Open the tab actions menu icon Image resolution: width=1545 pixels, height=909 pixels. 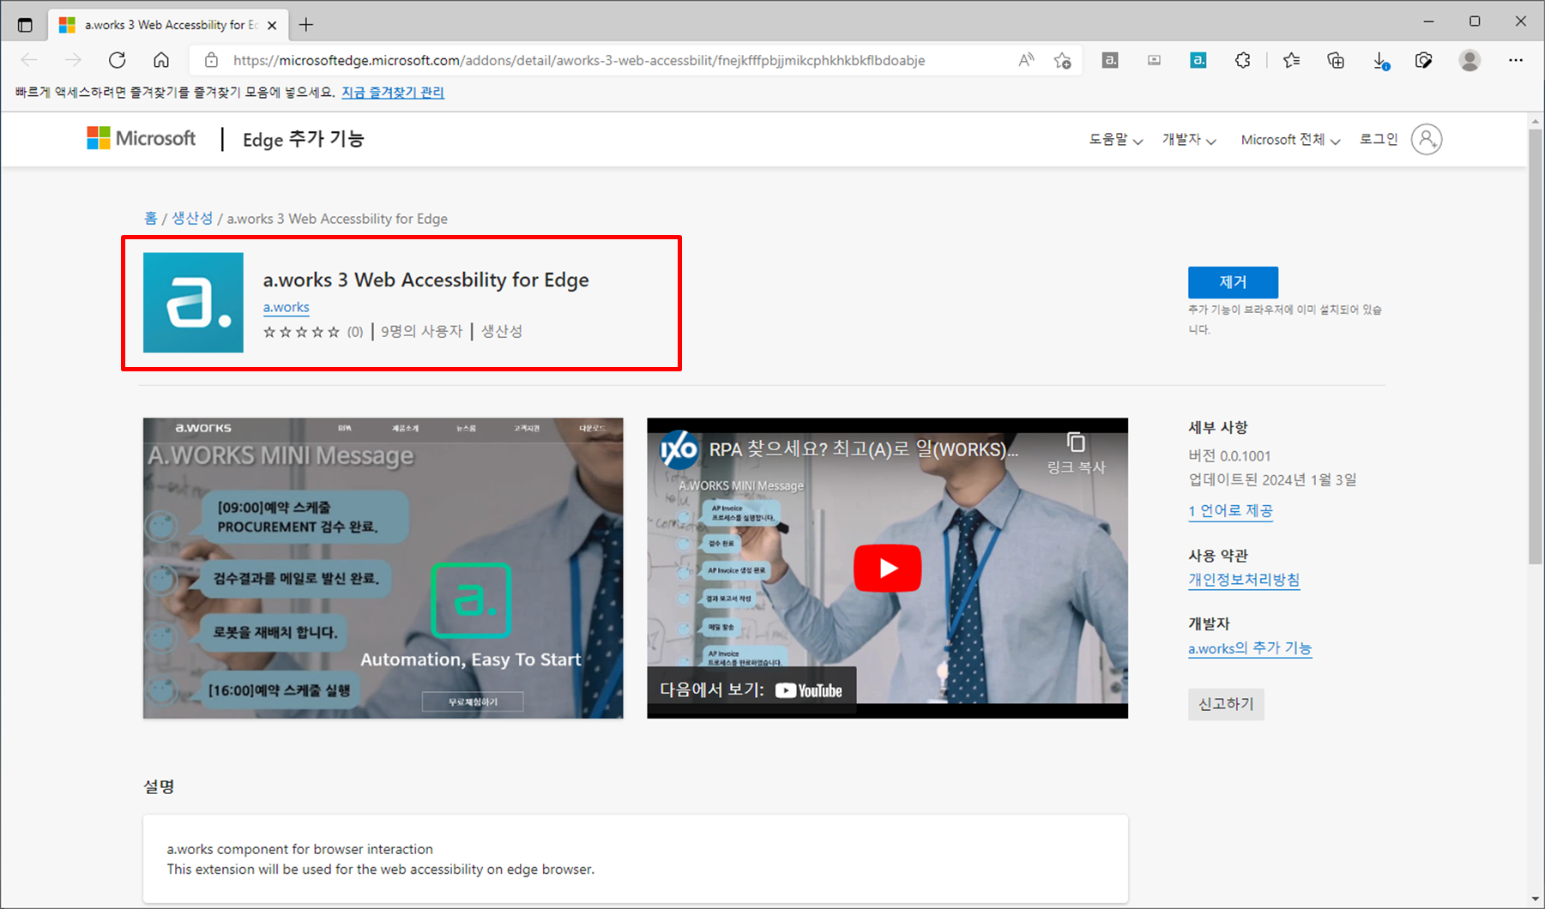(x=25, y=25)
